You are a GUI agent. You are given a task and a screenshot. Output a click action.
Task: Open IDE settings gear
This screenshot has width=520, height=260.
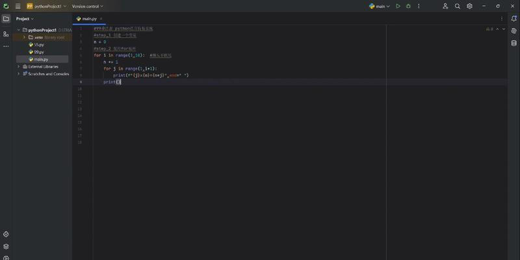coord(469,6)
